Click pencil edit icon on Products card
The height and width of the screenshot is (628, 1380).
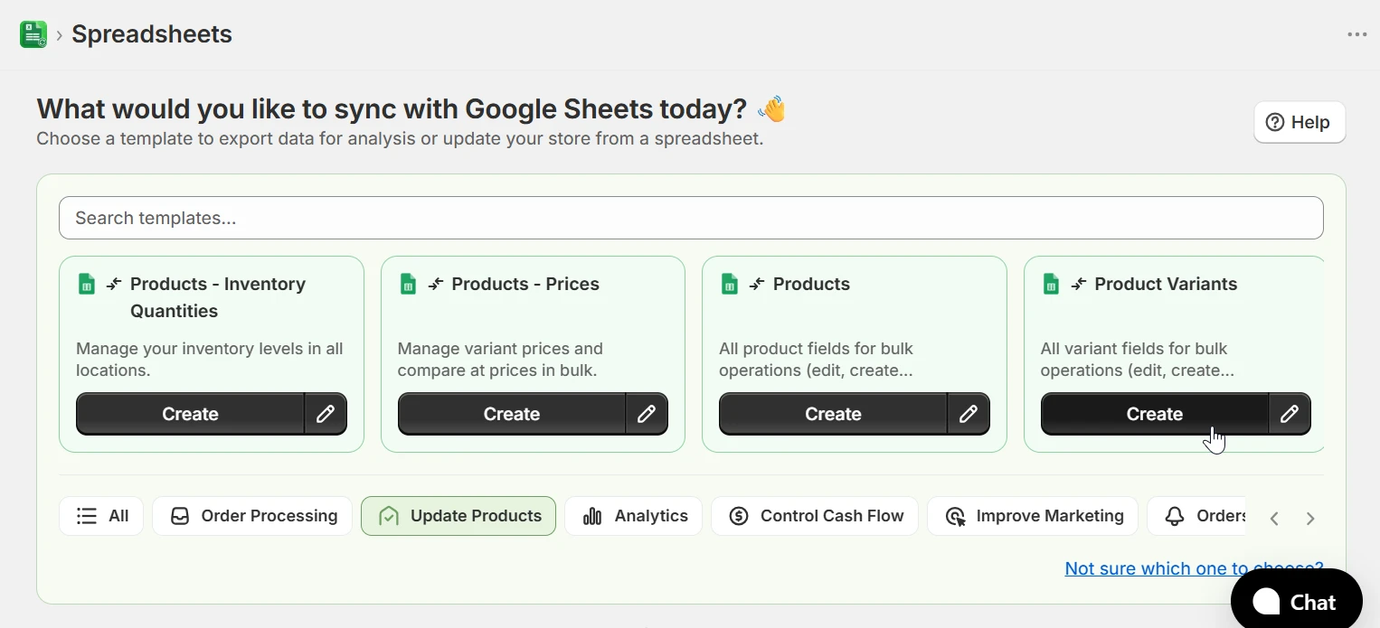969,414
